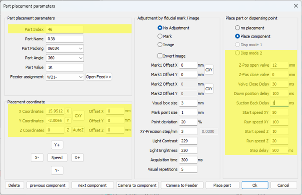The height and width of the screenshot is (195, 302).
Task: Click the next component button
Action: click(92, 185)
